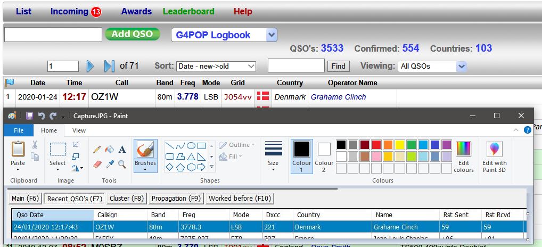
Task: Select the Triangle shape
Action: click(x=191, y=157)
